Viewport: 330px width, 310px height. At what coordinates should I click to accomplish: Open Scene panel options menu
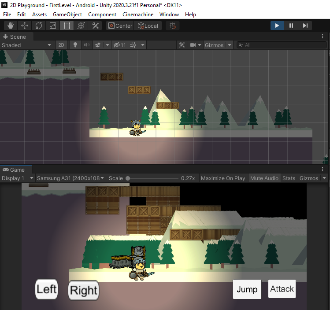click(322, 36)
